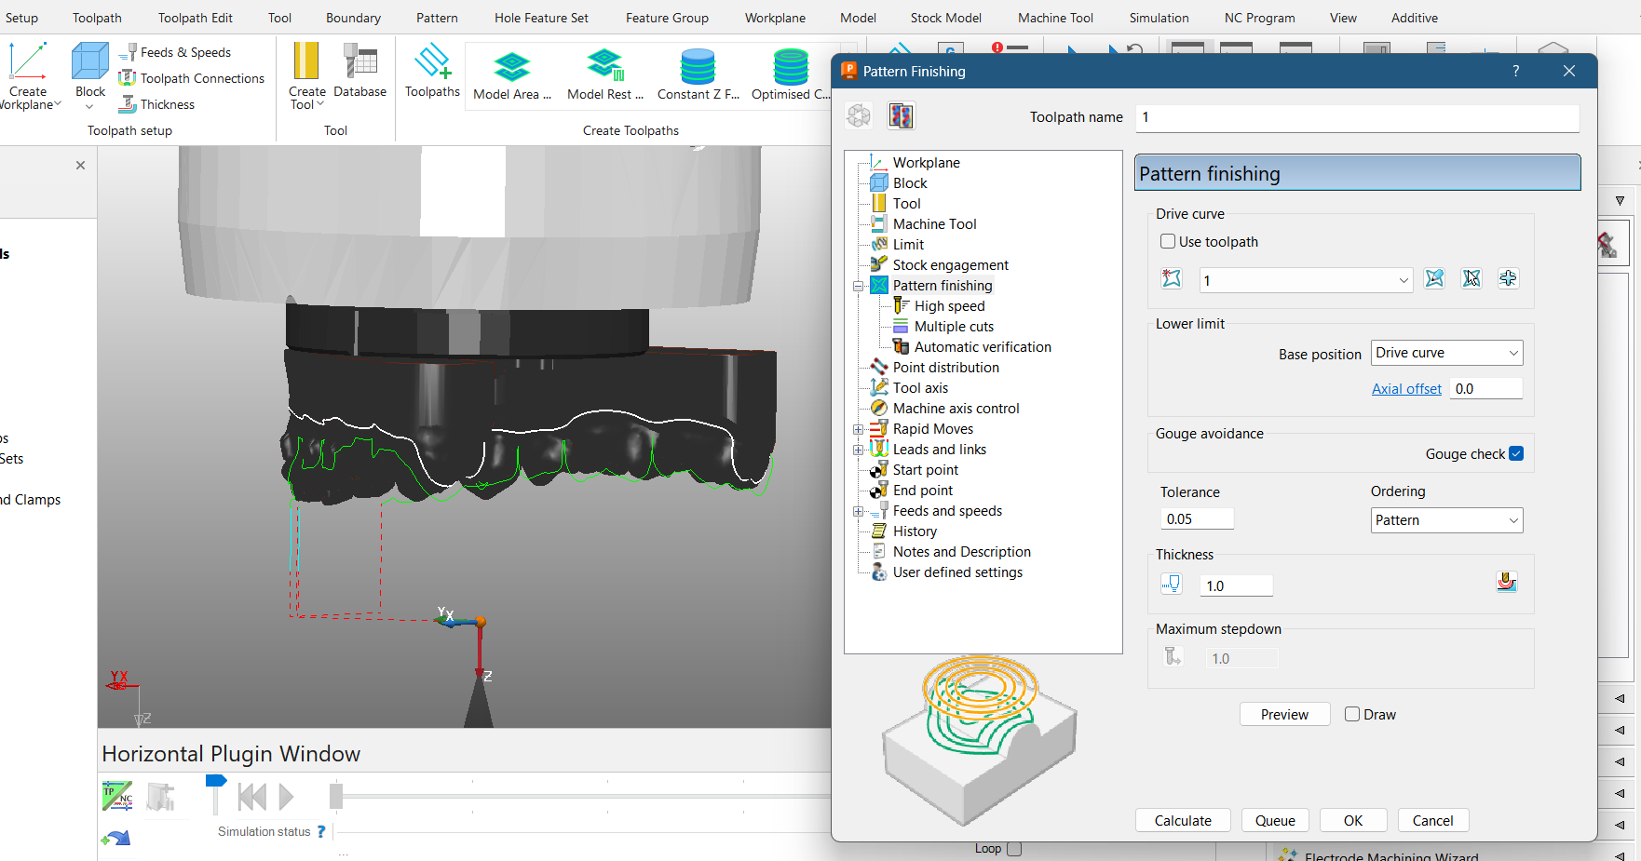Screen dimensions: 1641x861
Task: Click the create new pattern icon beside drive curve
Action: [1172, 278]
